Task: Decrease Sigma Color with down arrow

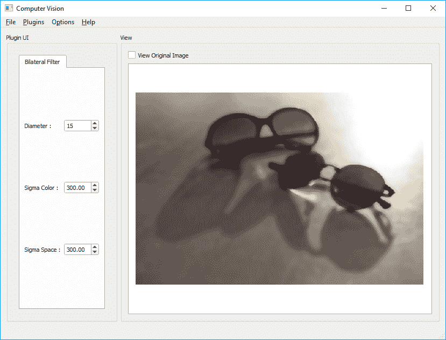Action: tap(95, 190)
